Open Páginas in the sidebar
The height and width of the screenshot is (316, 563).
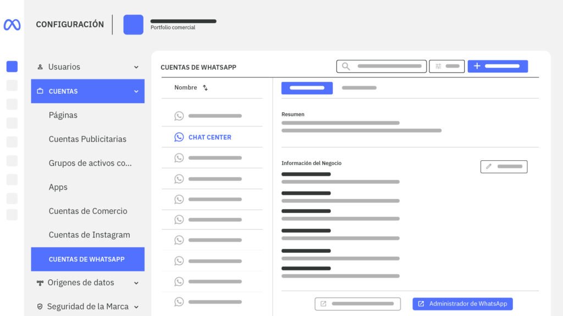point(63,115)
